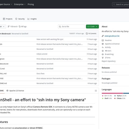
Task: Open the readme outline list icon
Action: (96, 91)
